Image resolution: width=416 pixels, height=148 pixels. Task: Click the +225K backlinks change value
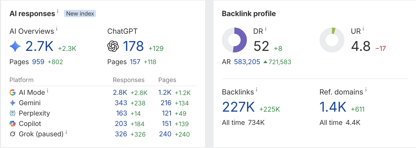pos(270,109)
